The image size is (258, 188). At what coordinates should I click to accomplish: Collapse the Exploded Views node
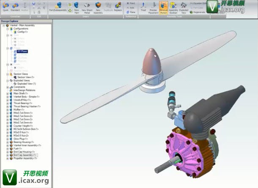(8, 81)
